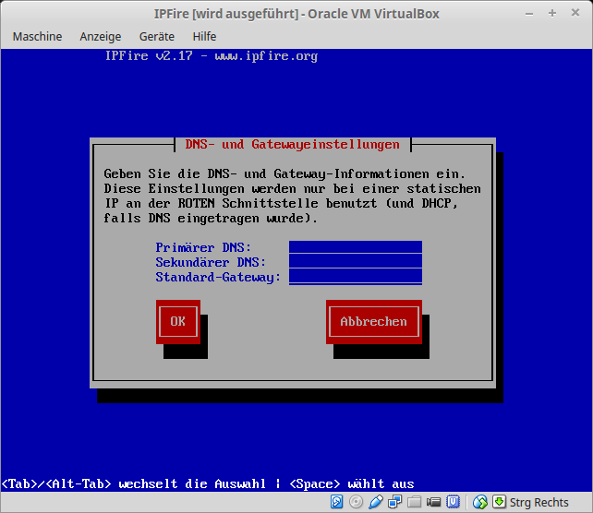Open the Hilfe menu
Image resolution: width=593 pixels, height=513 pixels.
point(204,36)
